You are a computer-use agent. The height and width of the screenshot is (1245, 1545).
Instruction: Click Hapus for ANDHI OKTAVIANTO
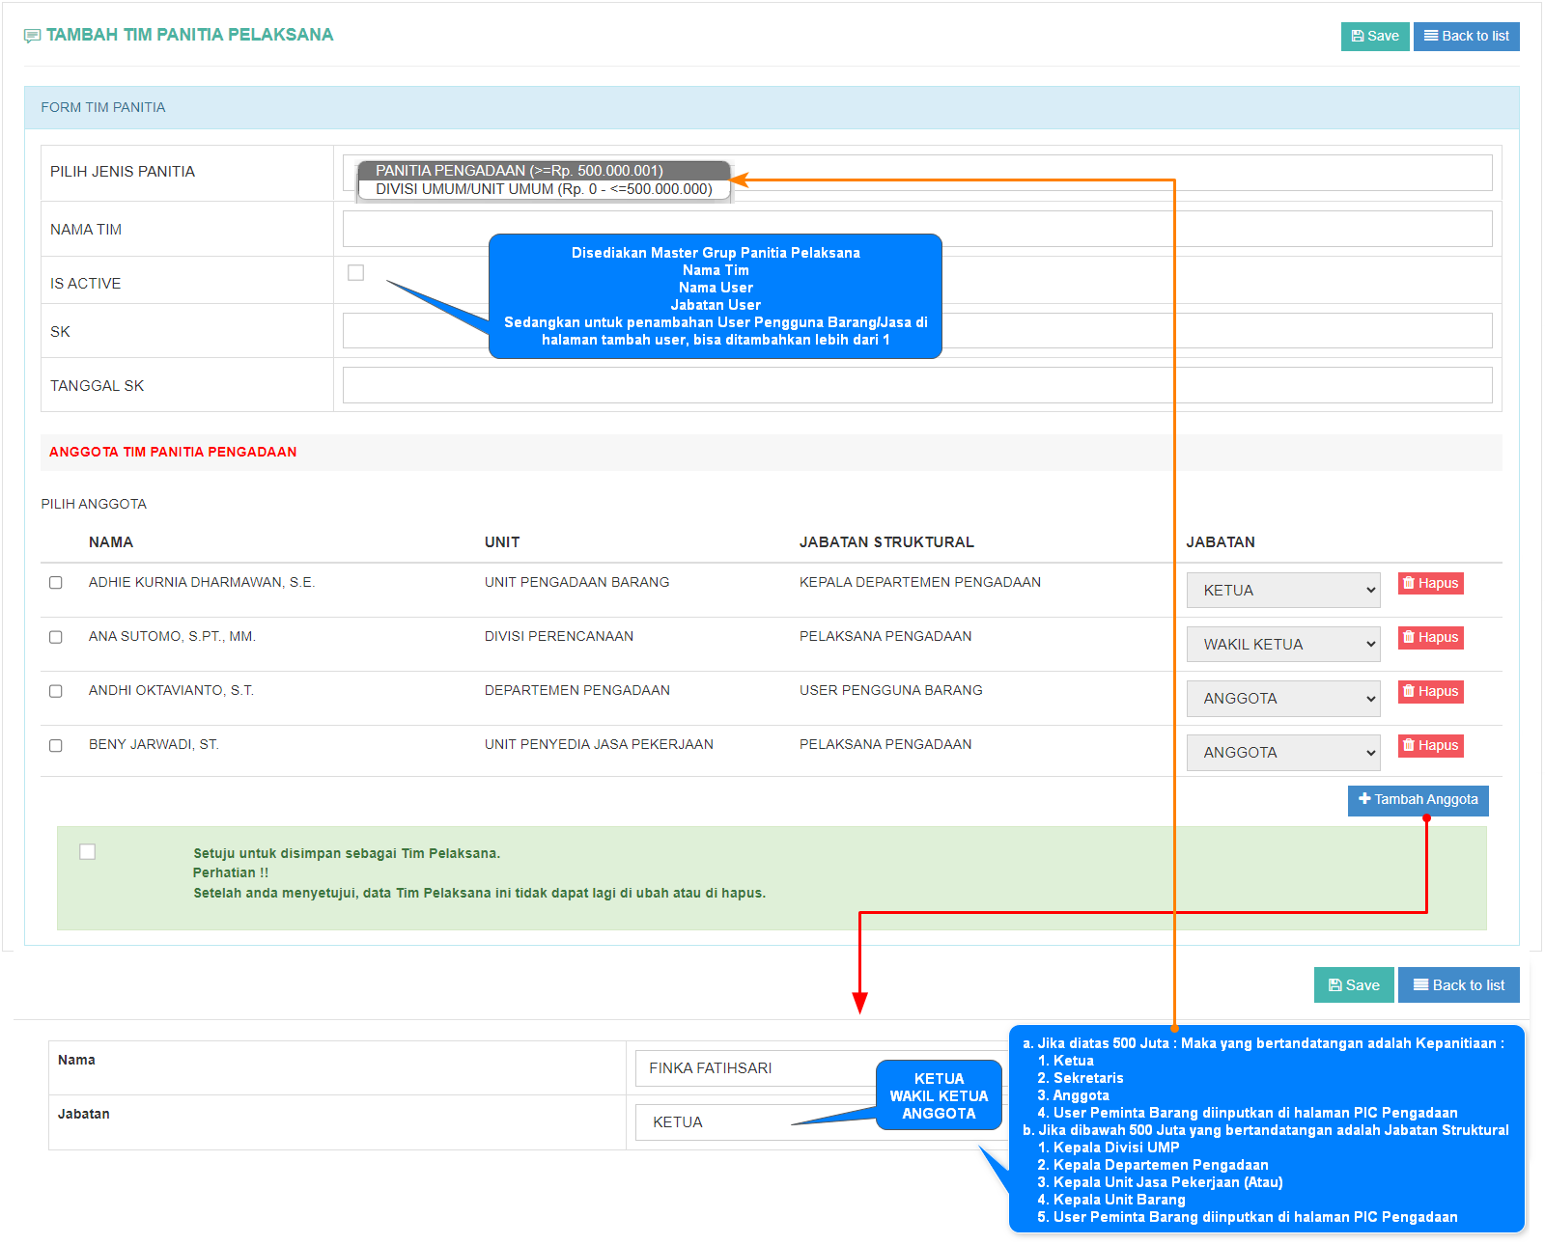pos(1430,691)
